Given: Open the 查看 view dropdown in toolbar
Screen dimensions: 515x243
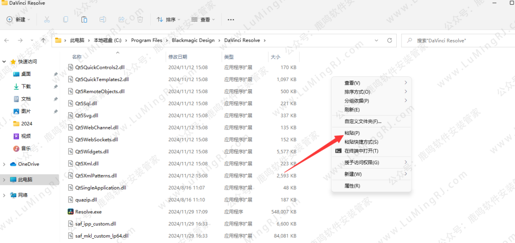Looking at the screenshot, I should [x=203, y=20].
